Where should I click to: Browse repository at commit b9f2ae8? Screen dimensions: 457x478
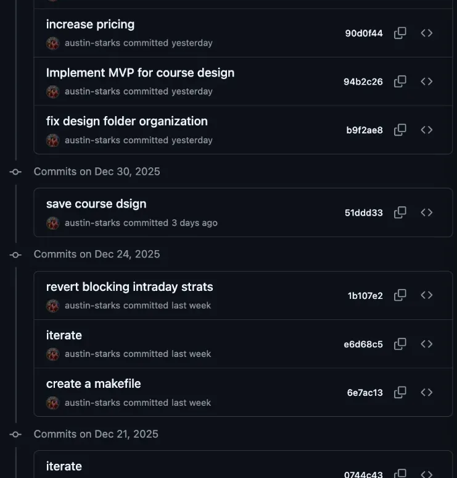click(427, 130)
